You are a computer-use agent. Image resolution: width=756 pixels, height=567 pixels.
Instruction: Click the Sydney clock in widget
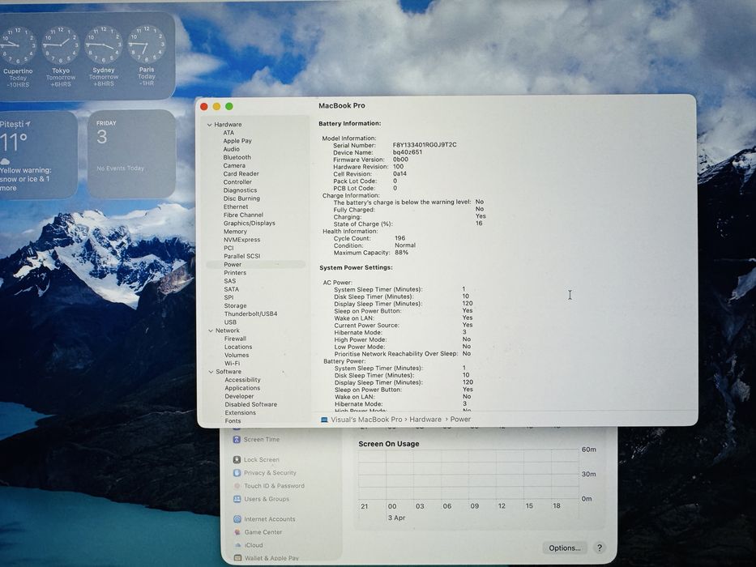tap(104, 45)
